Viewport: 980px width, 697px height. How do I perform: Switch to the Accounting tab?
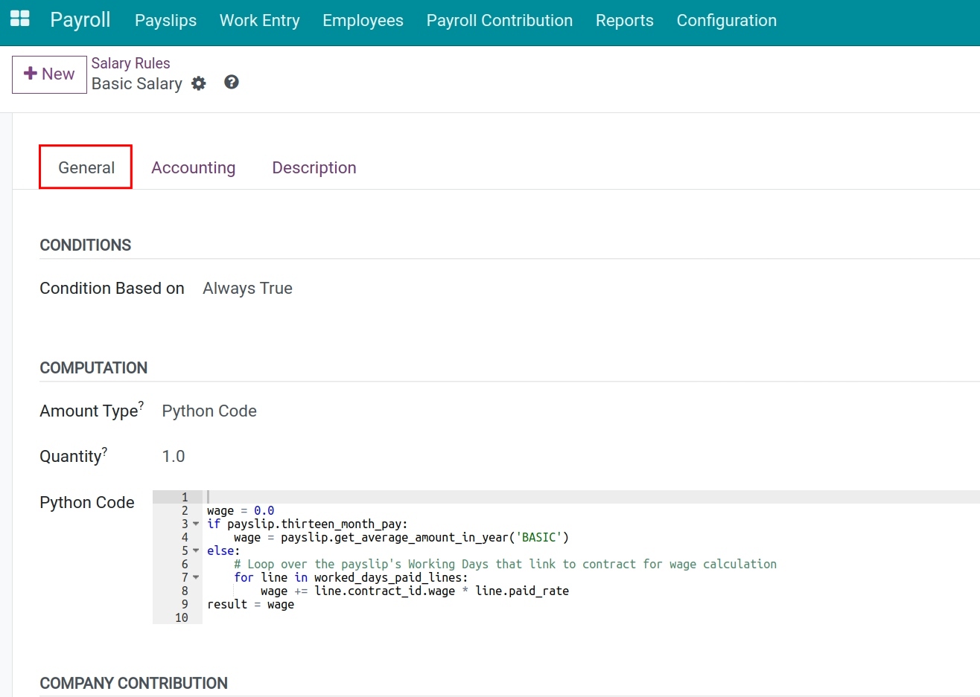click(x=194, y=167)
